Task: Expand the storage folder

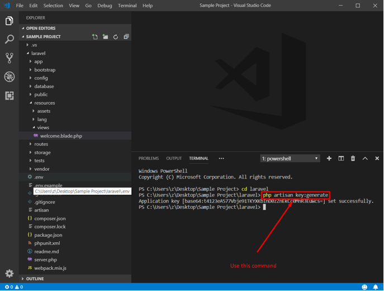Action: (75, 152)
